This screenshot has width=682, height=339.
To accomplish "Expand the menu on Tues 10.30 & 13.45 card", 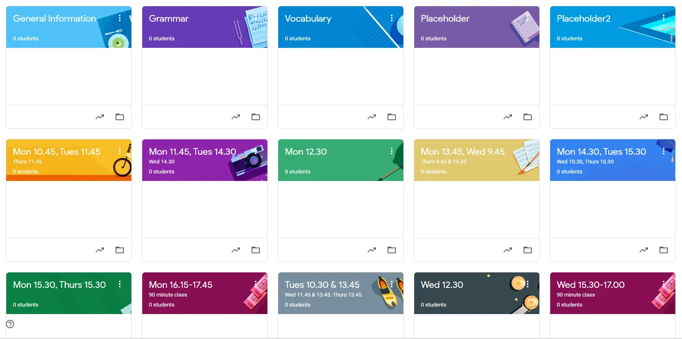I will pos(392,284).
